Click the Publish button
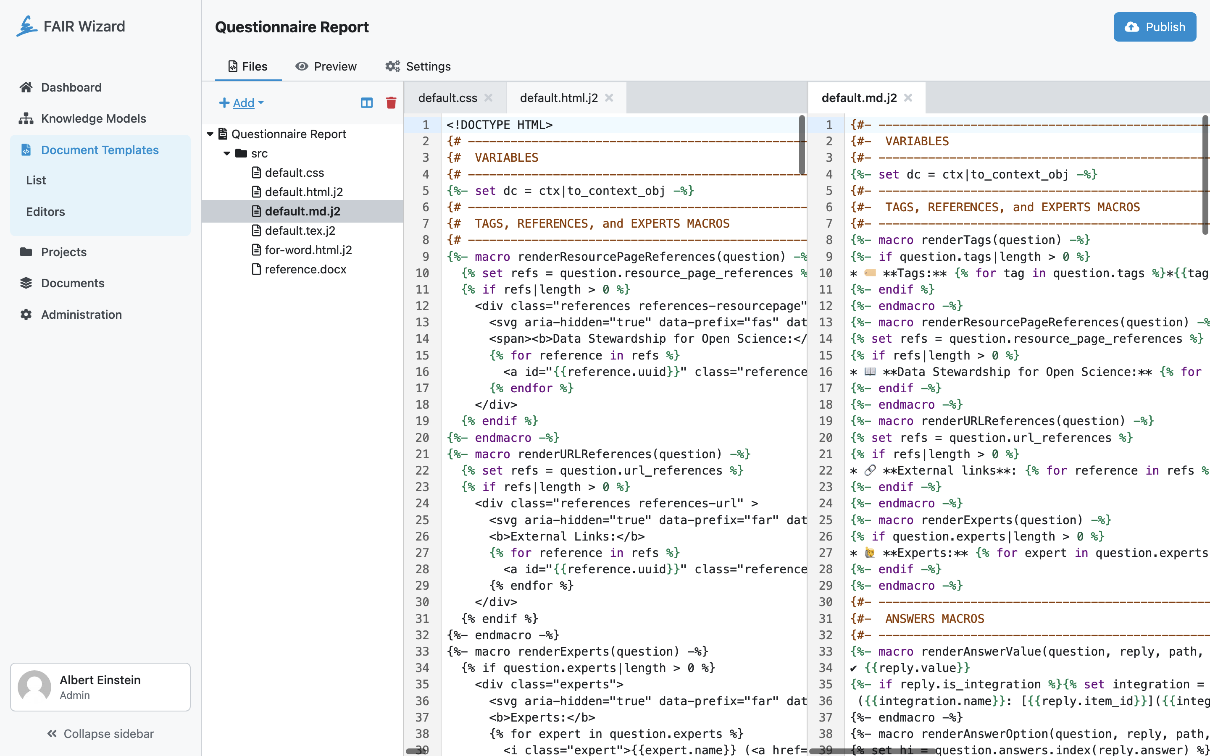This screenshot has width=1210, height=756. (1155, 27)
